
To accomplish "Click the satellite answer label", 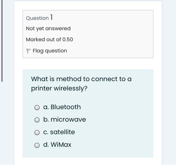I will click(x=62, y=132).
